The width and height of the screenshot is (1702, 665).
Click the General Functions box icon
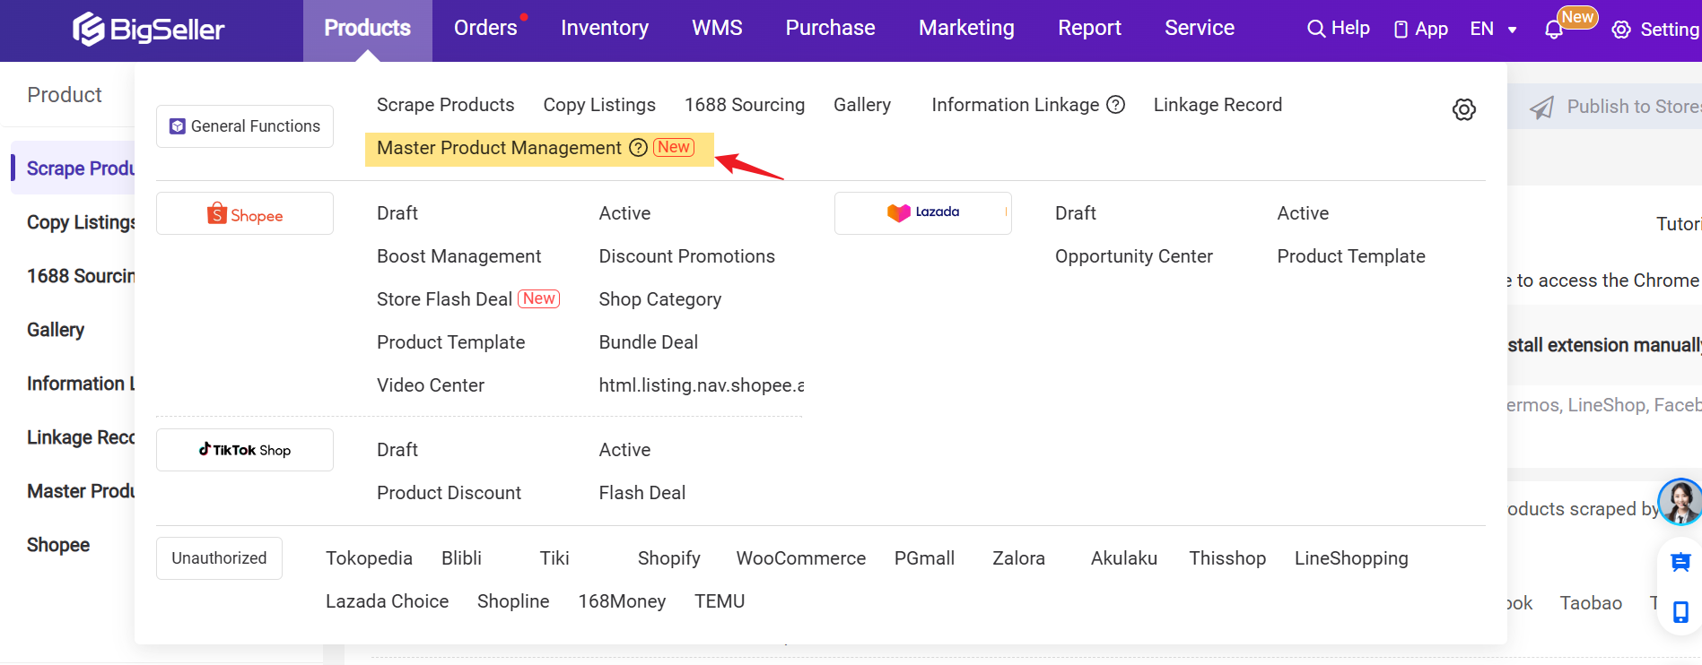[x=178, y=126]
